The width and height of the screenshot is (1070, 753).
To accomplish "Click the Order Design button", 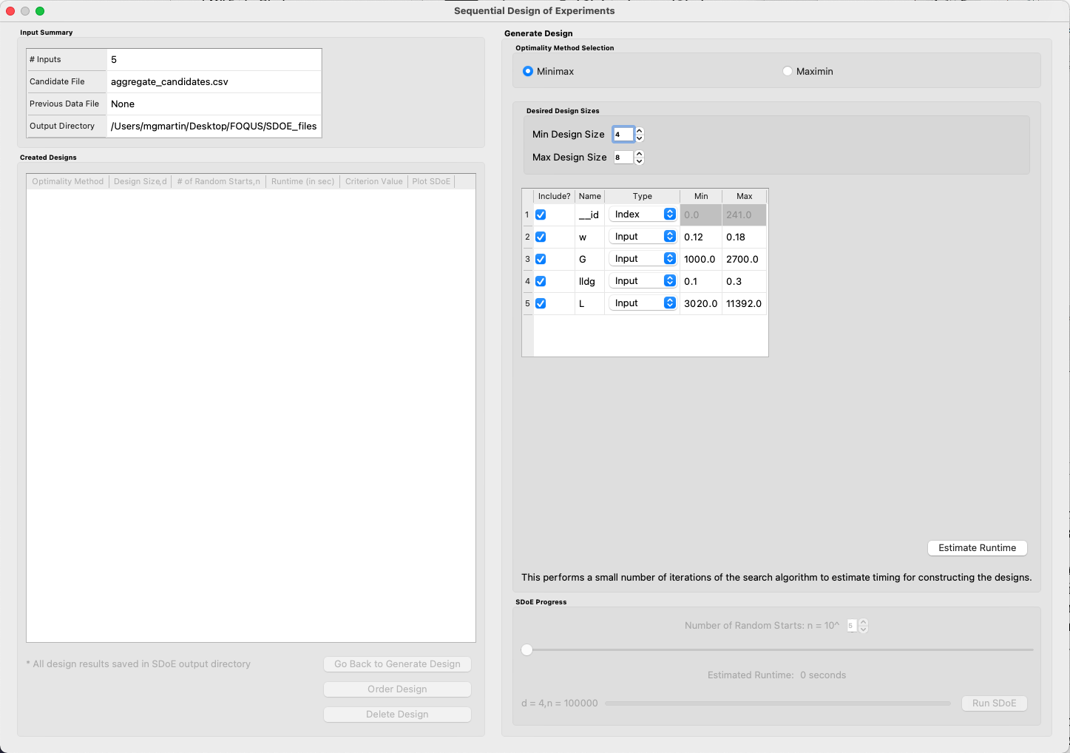I will (397, 689).
